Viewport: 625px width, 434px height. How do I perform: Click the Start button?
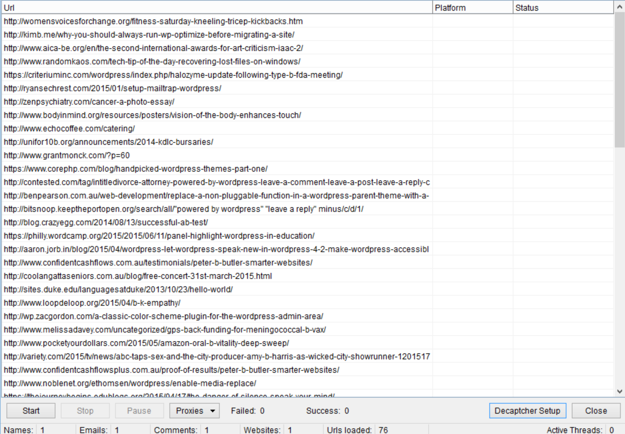31,411
